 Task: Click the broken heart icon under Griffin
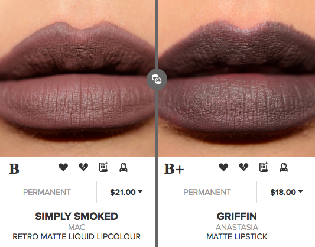click(243, 167)
